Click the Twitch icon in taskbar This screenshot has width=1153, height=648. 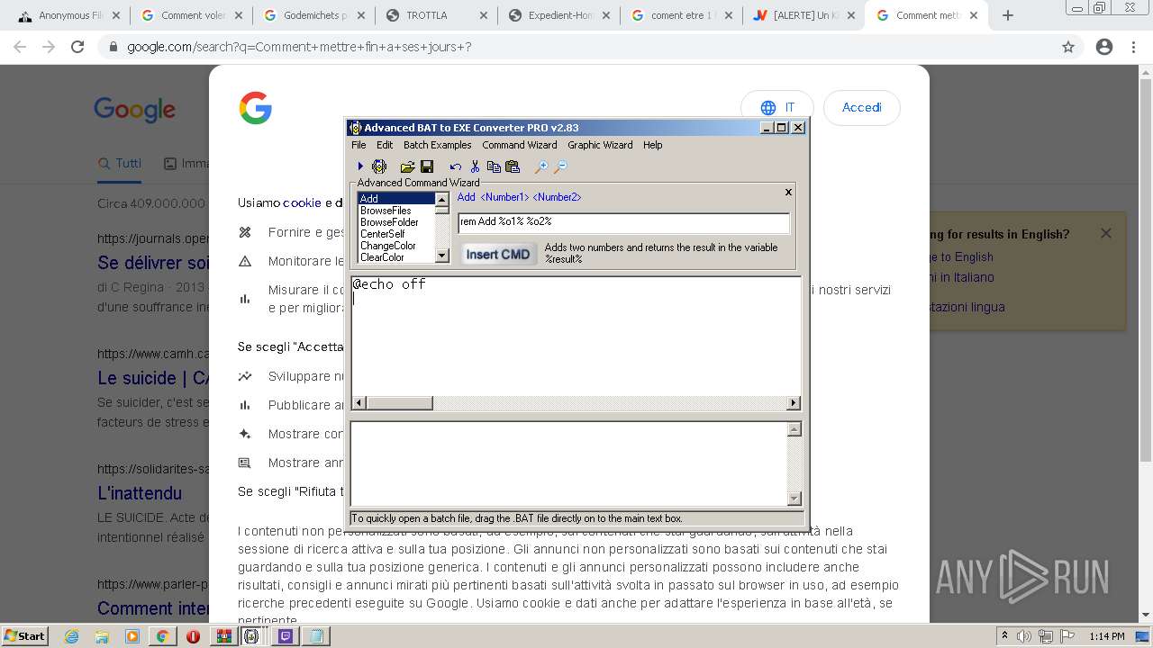tap(286, 636)
